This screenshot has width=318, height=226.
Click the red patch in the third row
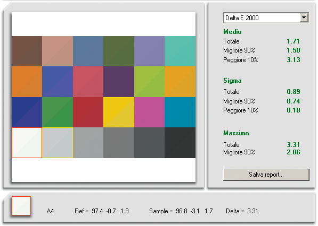click(88, 112)
